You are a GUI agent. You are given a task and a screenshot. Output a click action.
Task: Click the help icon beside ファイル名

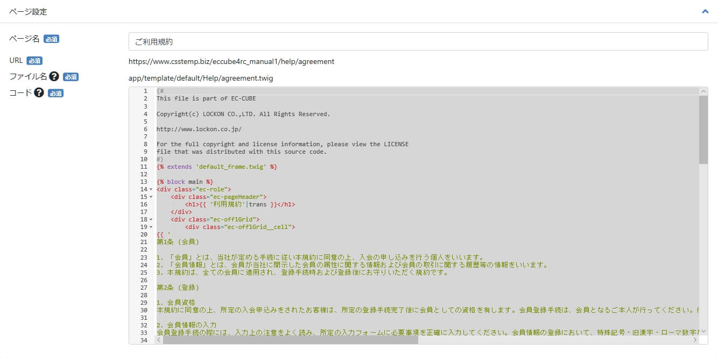tap(54, 77)
